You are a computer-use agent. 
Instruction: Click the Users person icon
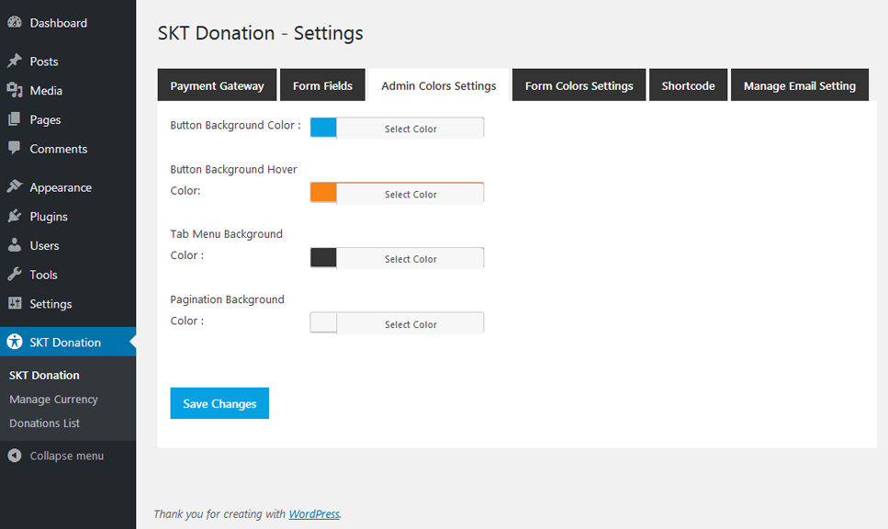[15, 246]
